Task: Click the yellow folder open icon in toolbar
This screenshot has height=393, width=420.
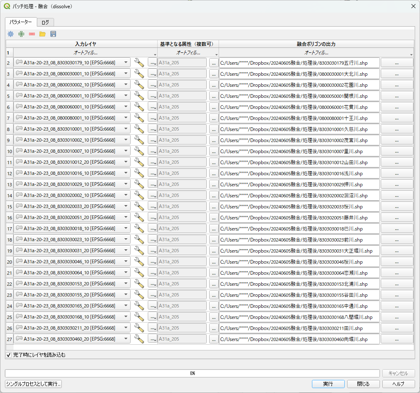Action: point(43,34)
